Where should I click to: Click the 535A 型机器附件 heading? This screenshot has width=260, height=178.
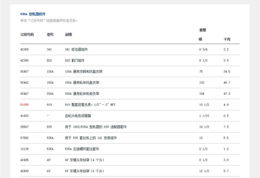pyautogui.click(x=33, y=14)
